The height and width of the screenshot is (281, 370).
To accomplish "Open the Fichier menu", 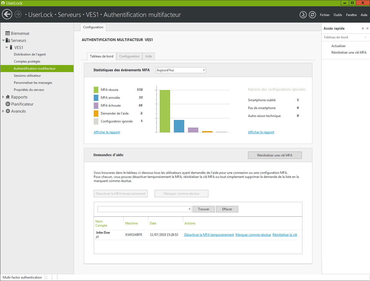I will point(325,15).
